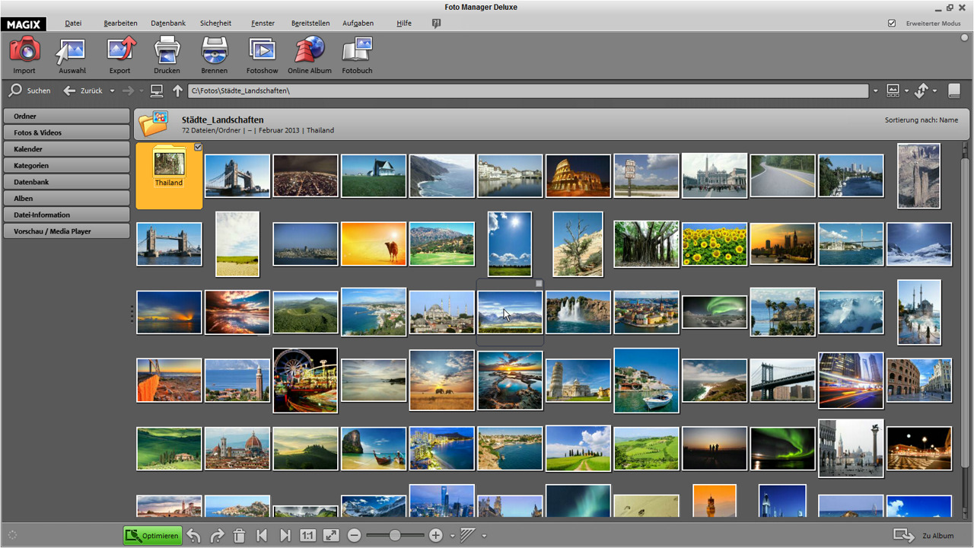Image resolution: width=974 pixels, height=548 pixels.
Task: Click the album book icon beside path bar
Action: (x=953, y=91)
